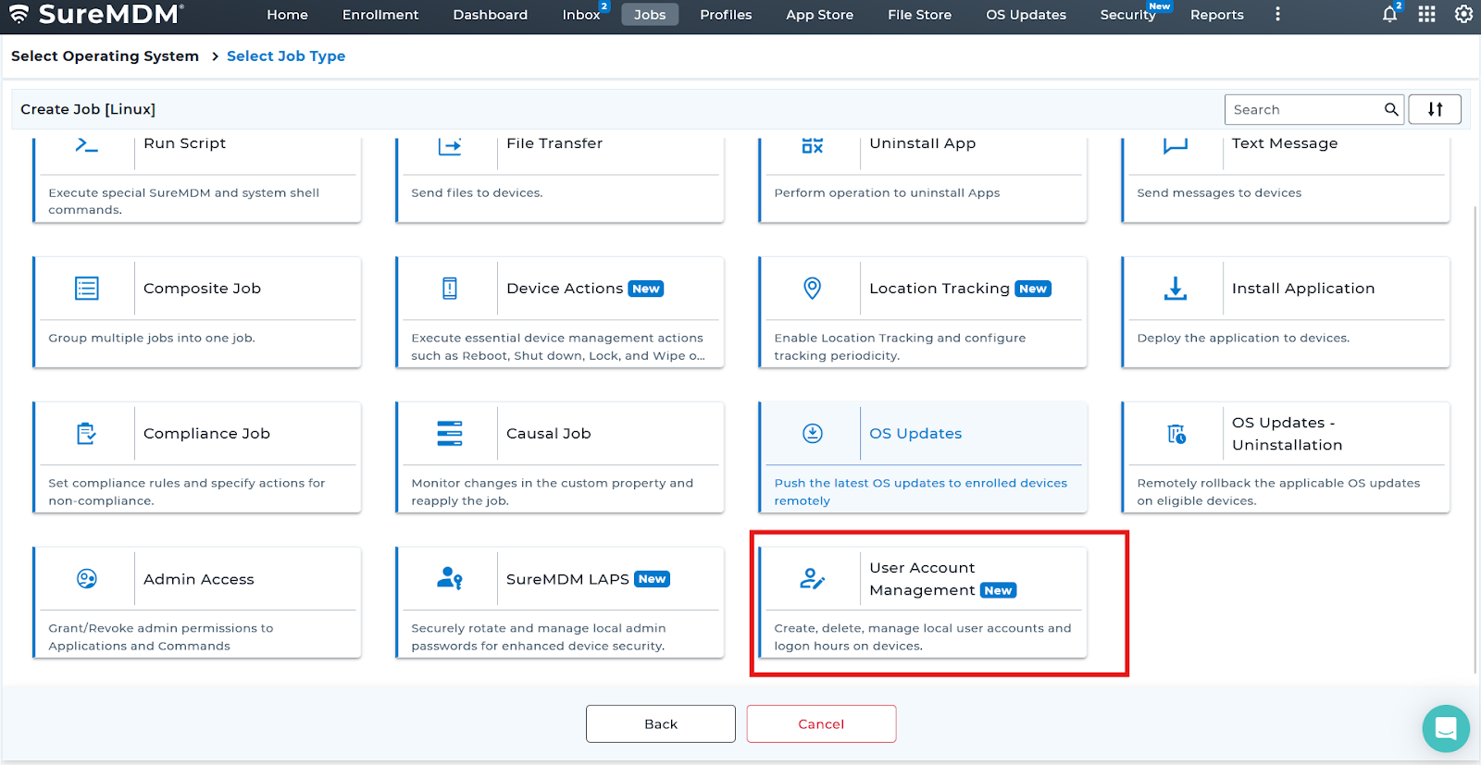Open the settings gear icon
The image size is (1481, 765).
click(x=1463, y=15)
